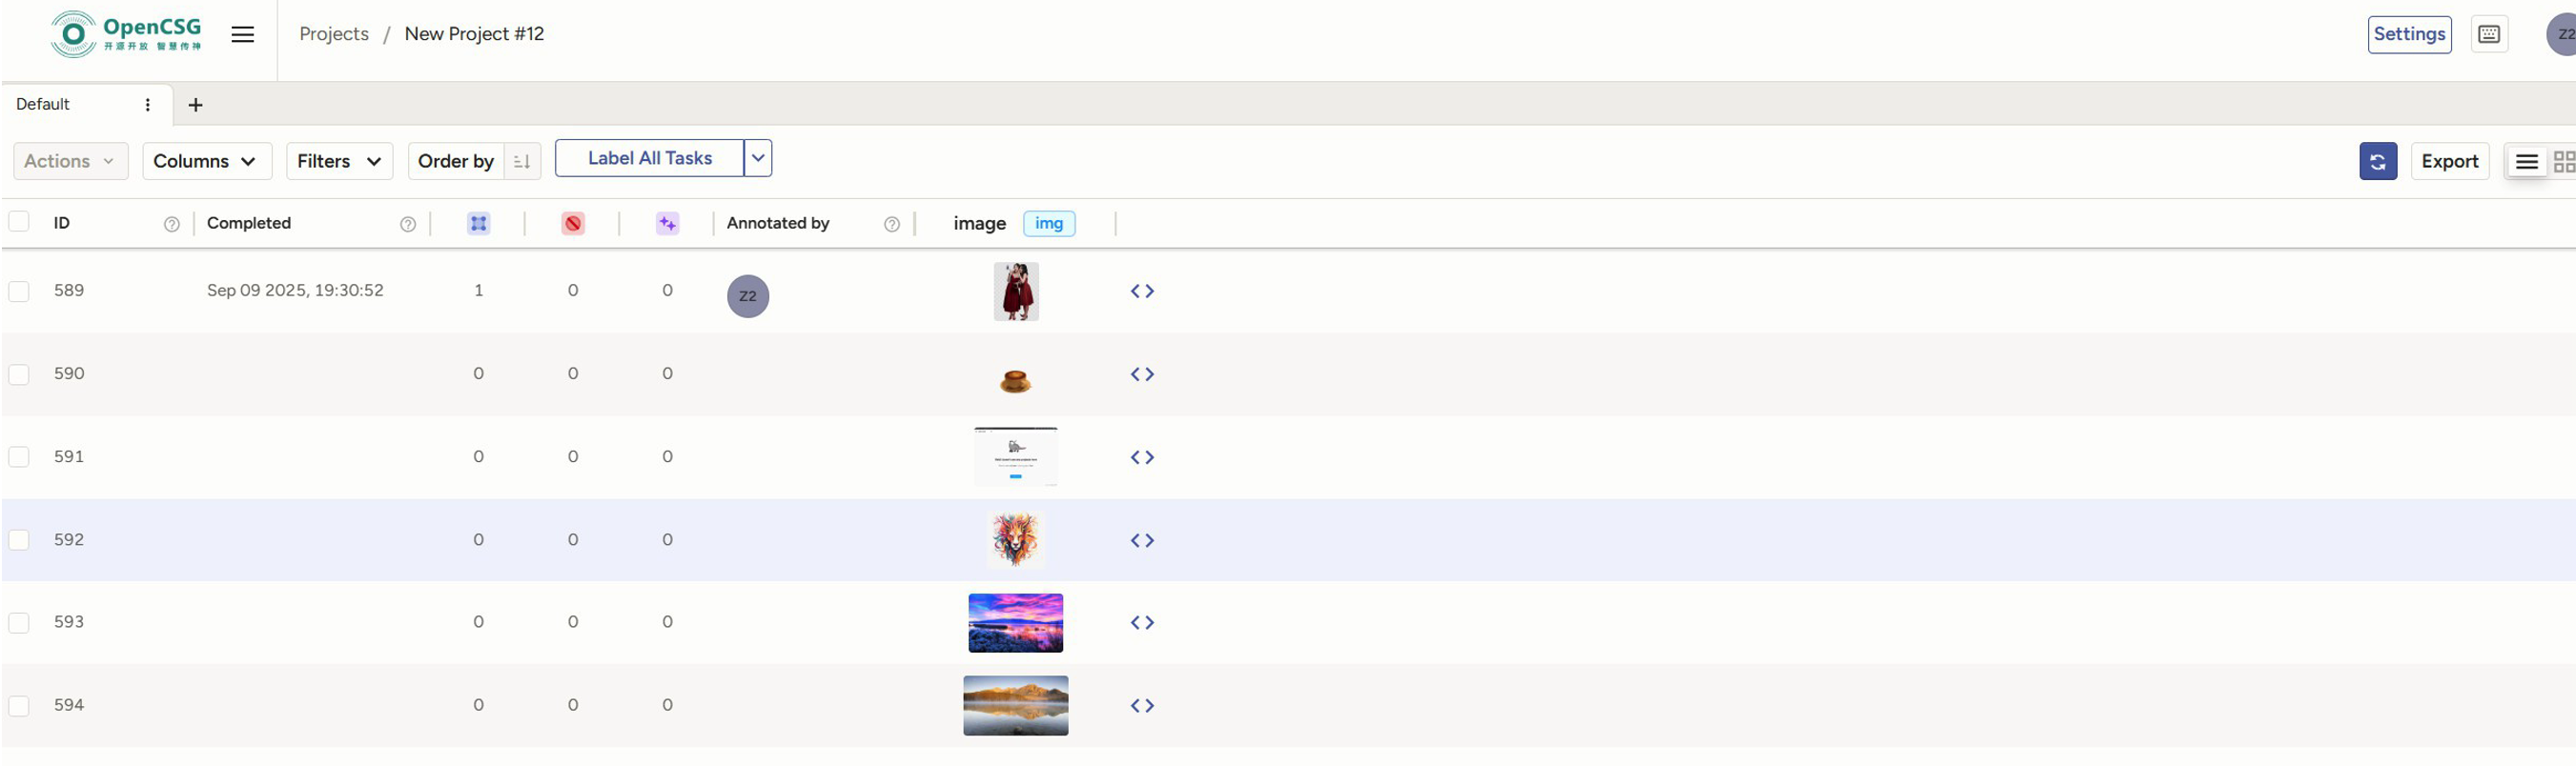The height and width of the screenshot is (766, 2576).
Task: Go to Projects breadcrumb link
Action: (334, 34)
